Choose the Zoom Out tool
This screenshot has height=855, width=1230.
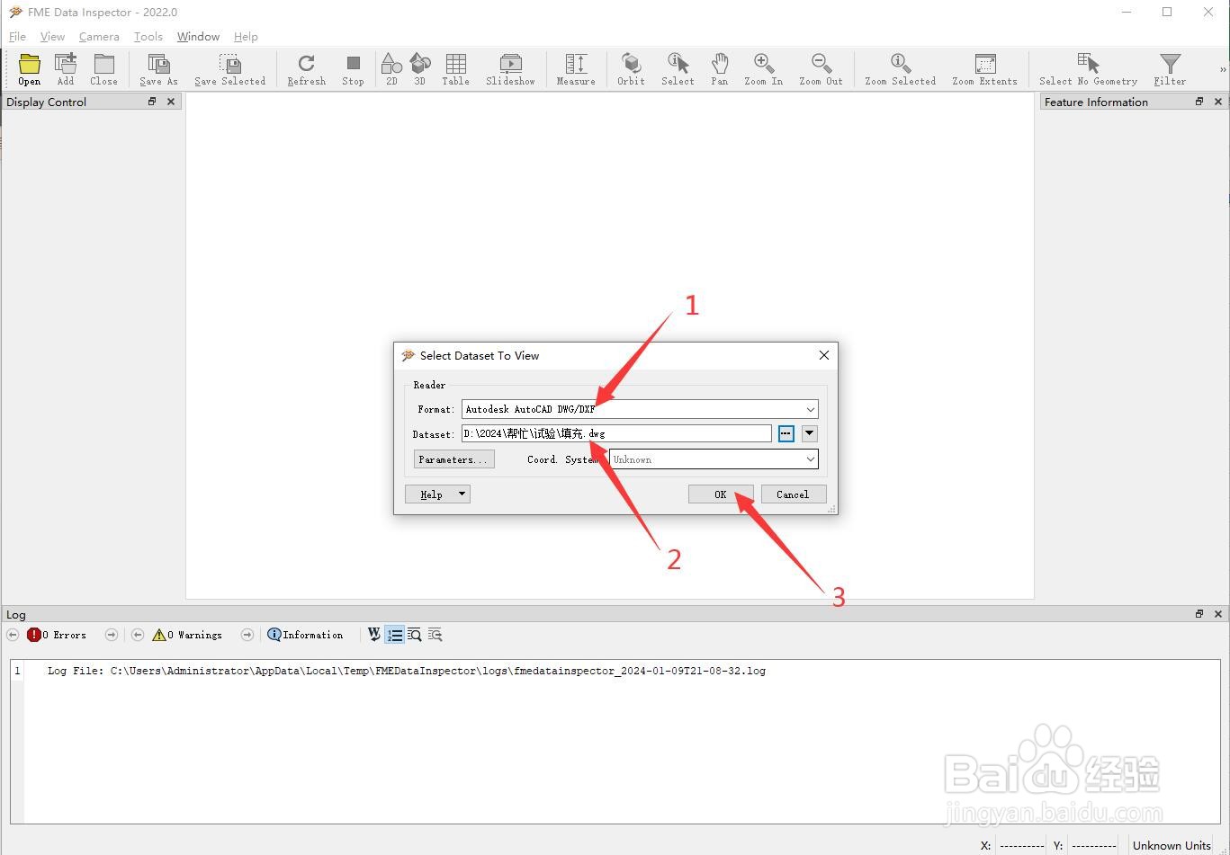[x=821, y=69]
